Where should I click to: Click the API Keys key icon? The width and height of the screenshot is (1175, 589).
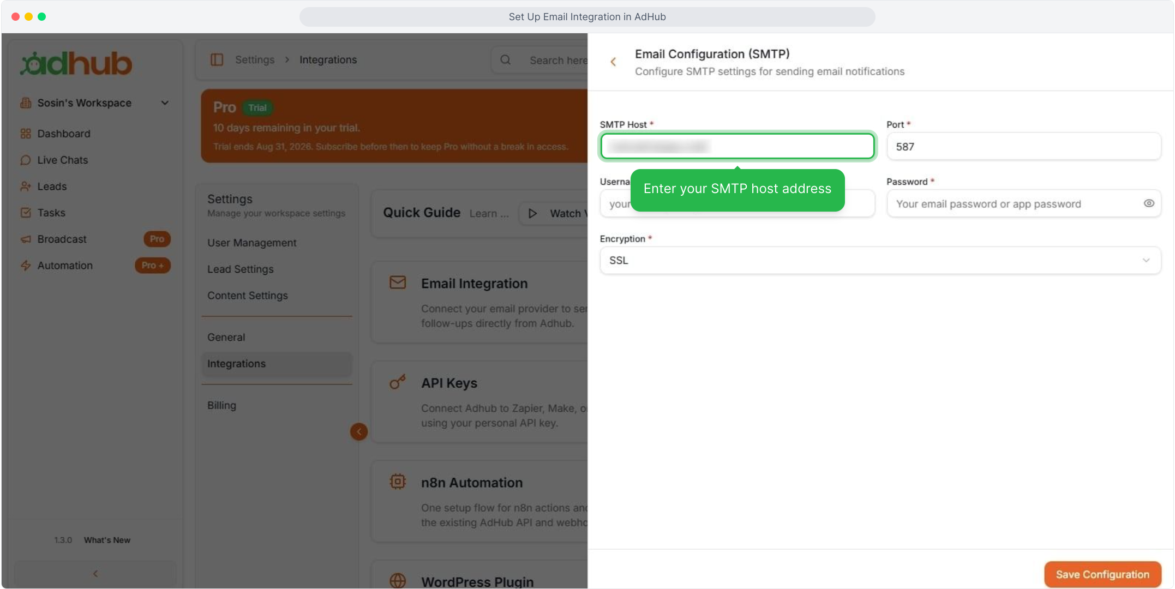point(398,382)
